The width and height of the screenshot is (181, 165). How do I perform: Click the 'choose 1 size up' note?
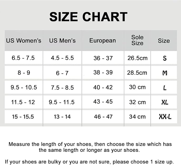143,162
